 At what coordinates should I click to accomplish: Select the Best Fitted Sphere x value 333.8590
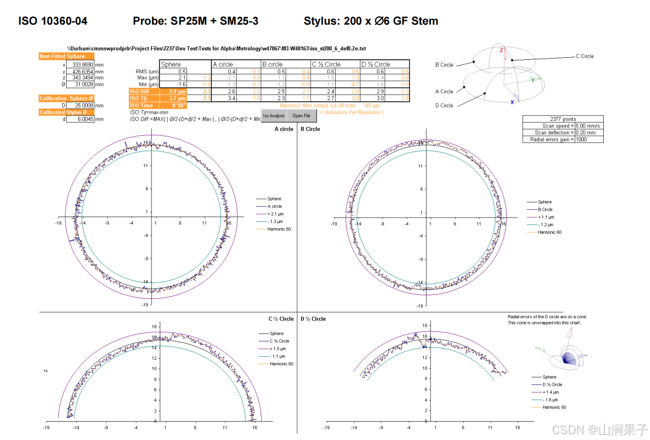coord(80,64)
